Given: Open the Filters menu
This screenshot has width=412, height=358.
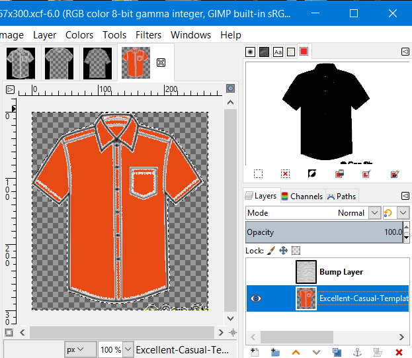Looking at the screenshot, I should pos(148,35).
